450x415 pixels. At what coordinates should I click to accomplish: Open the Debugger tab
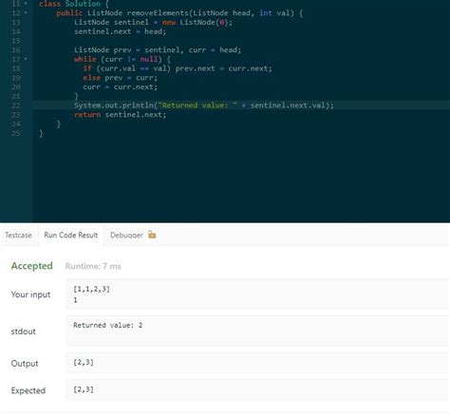point(126,236)
